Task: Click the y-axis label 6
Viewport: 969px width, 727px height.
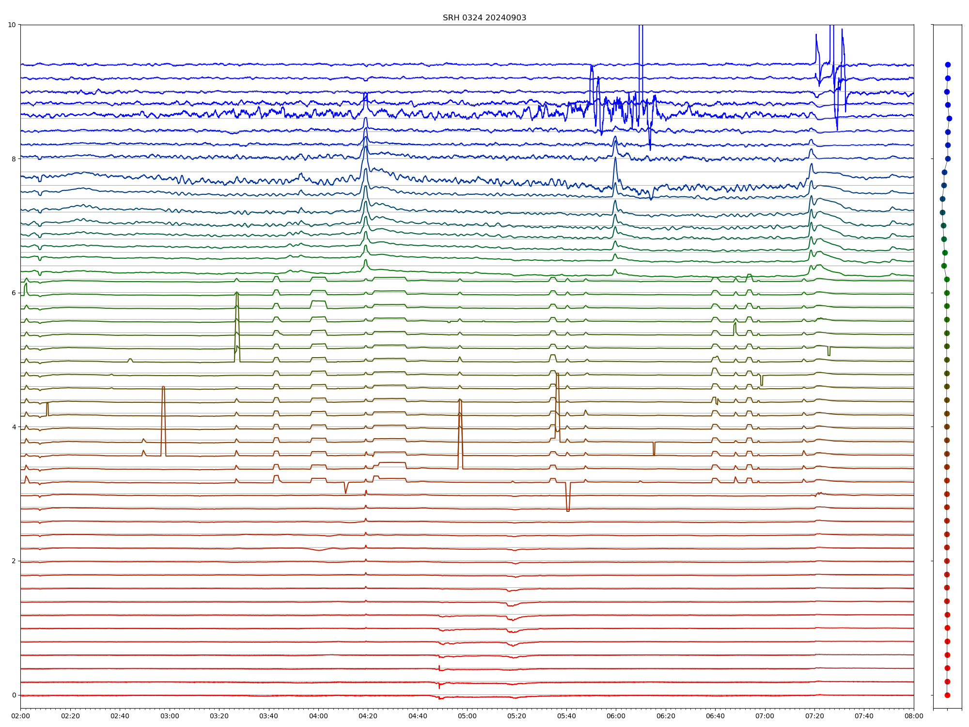Action: click(x=14, y=293)
